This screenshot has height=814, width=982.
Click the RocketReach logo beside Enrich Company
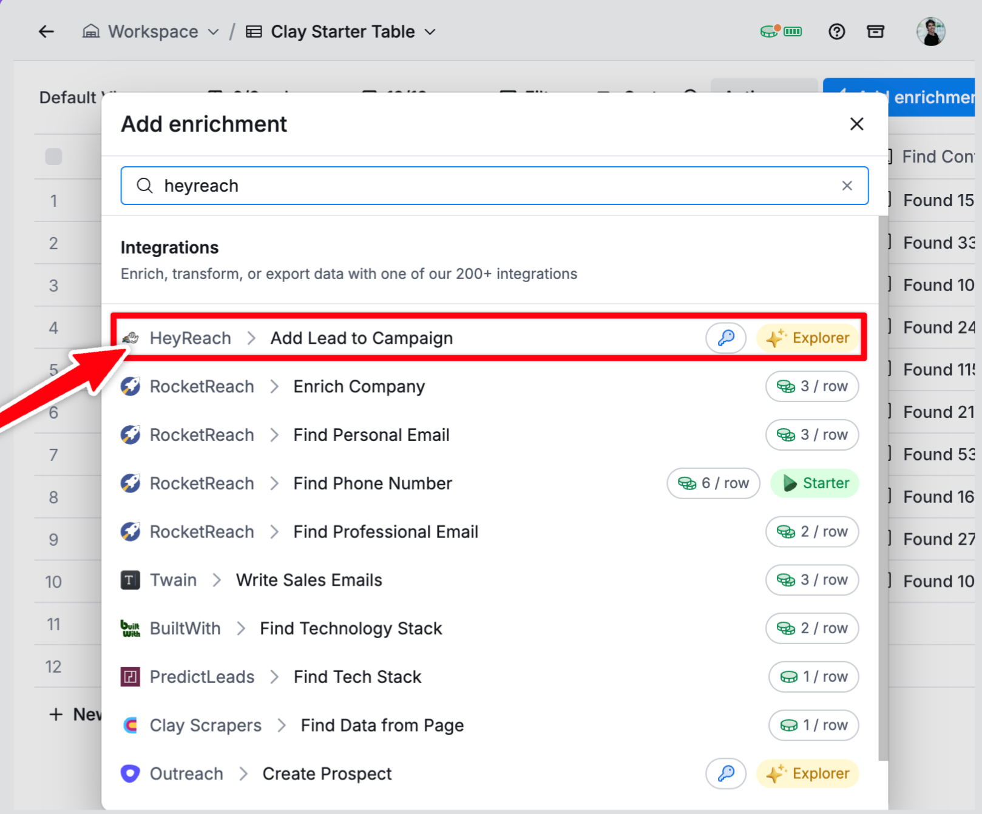click(130, 386)
